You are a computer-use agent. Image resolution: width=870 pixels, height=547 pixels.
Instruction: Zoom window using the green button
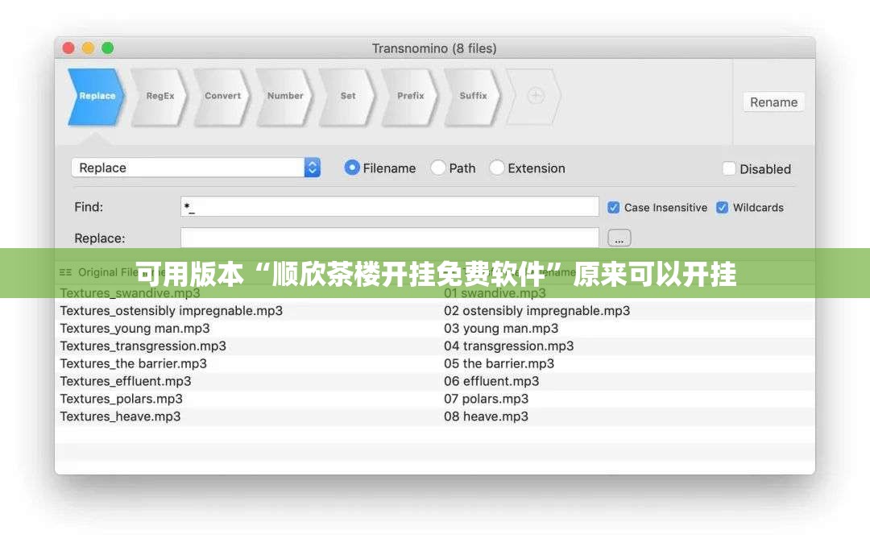pyautogui.click(x=108, y=48)
